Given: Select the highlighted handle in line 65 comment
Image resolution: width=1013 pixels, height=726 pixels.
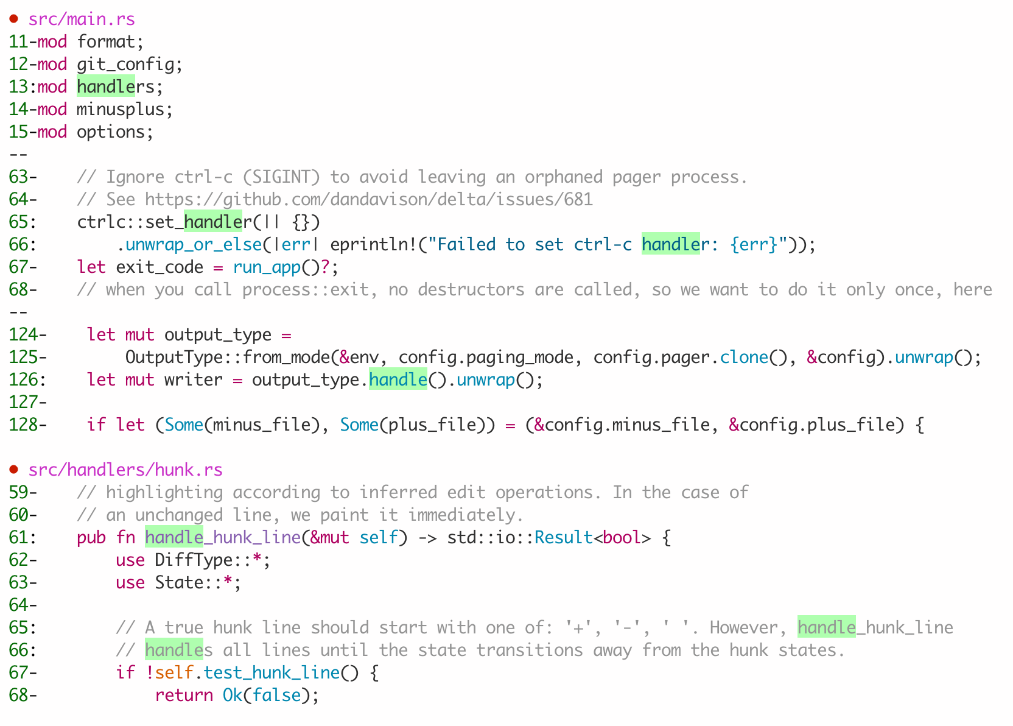Looking at the screenshot, I should (x=826, y=627).
